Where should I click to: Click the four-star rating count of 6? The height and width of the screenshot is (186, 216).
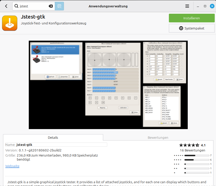pyautogui.click(x=211, y=160)
